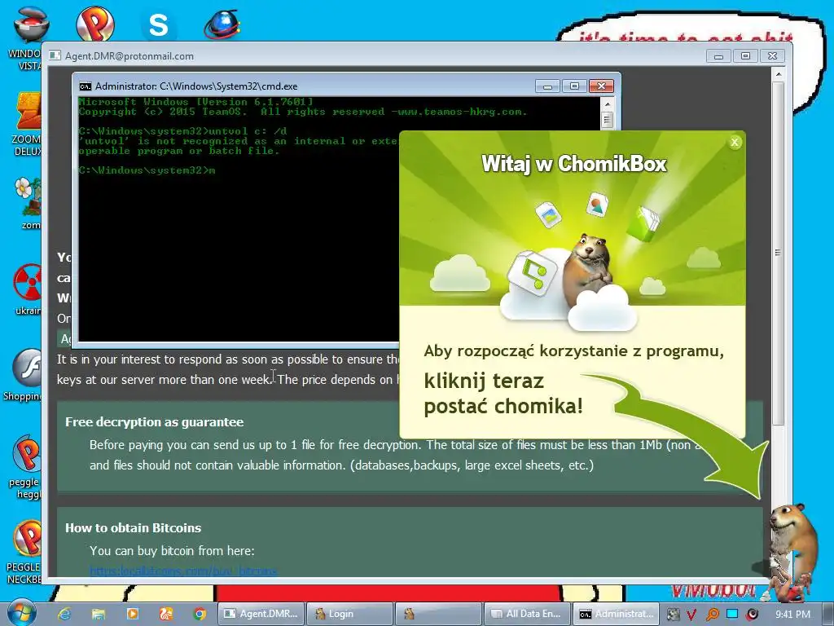Open the Peggle desktop icon at top

coord(95,24)
